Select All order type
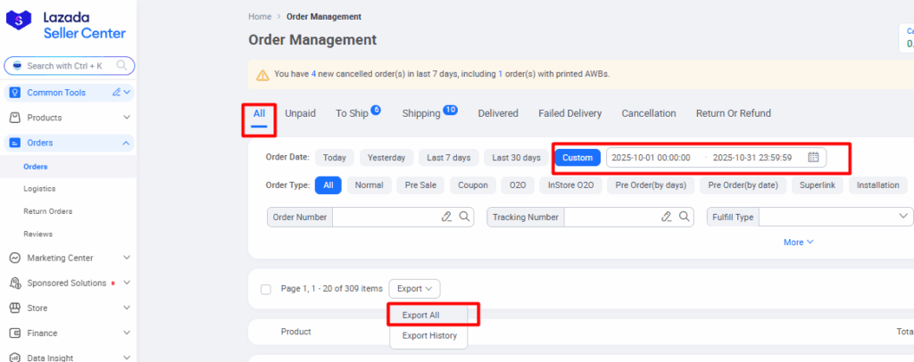 pos(328,185)
